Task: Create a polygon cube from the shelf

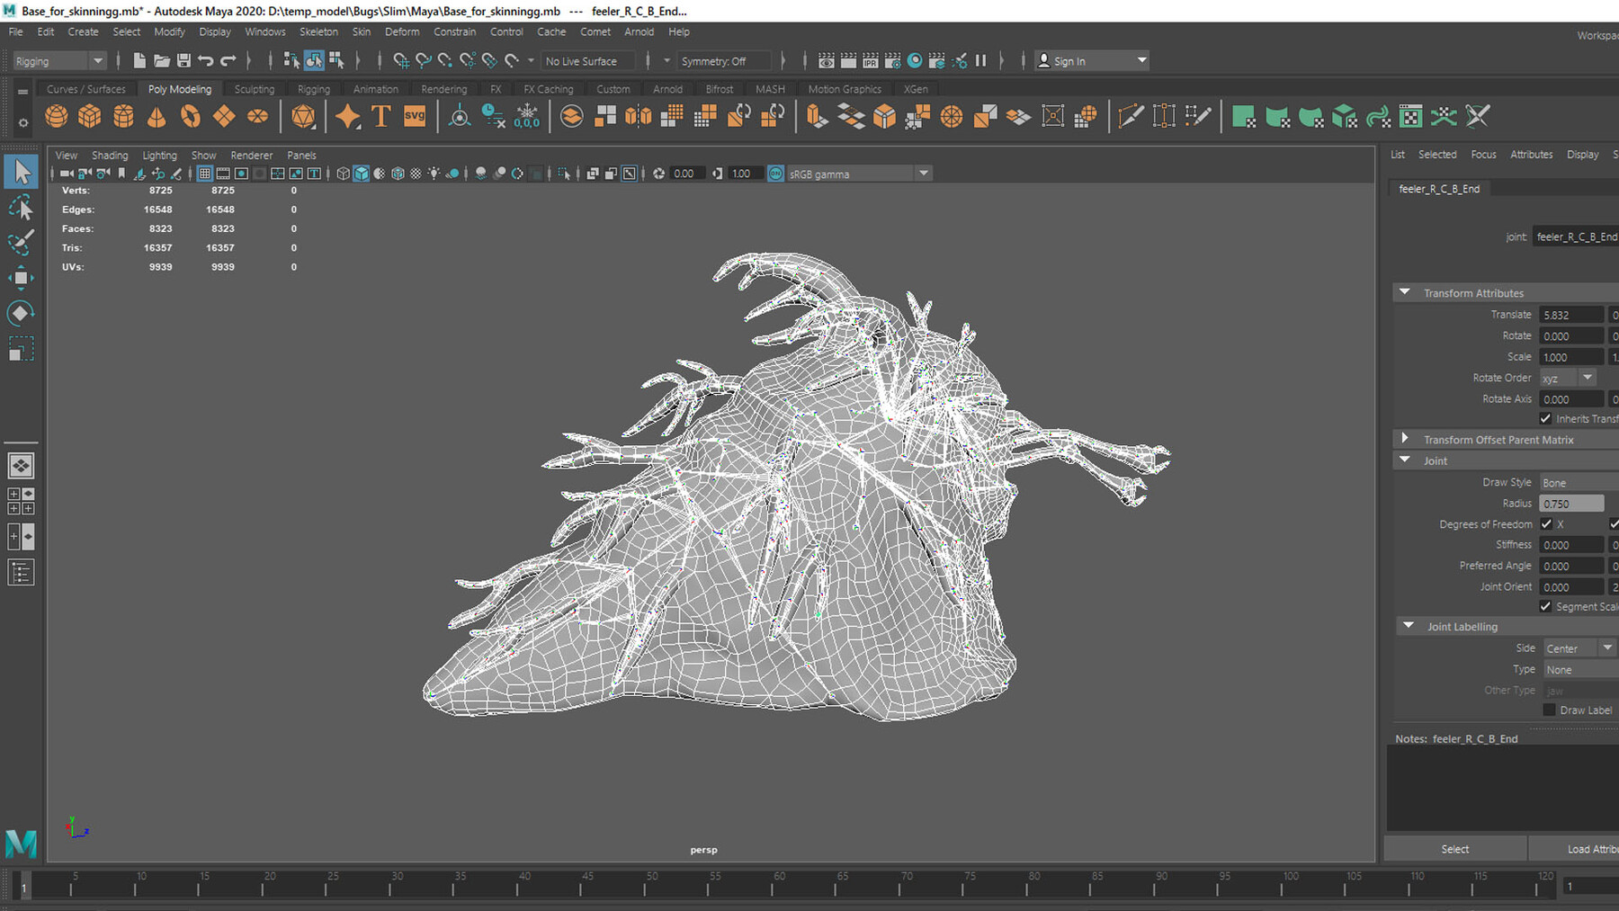Action: coord(90,116)
